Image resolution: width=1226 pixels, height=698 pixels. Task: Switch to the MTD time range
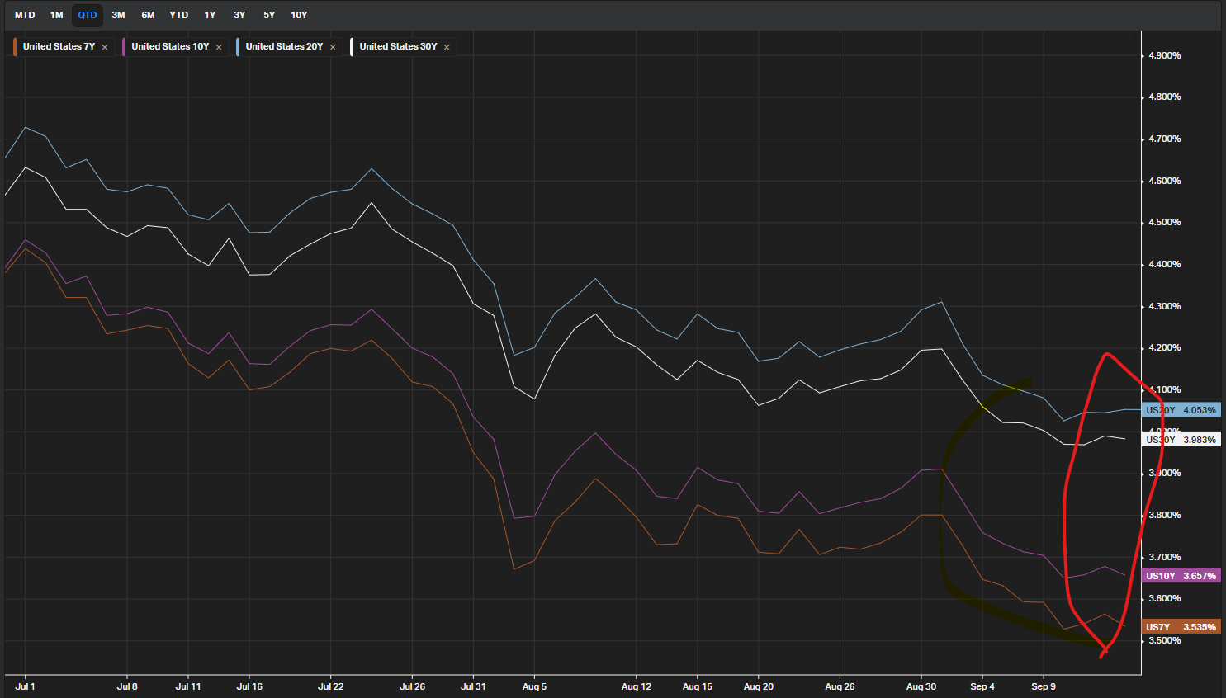tap(25, 15)
